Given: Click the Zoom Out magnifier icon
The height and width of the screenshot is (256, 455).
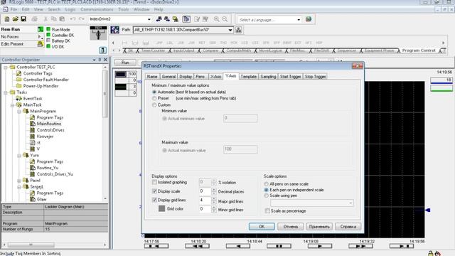Looking at the screenshot, I should coord(225,19).
